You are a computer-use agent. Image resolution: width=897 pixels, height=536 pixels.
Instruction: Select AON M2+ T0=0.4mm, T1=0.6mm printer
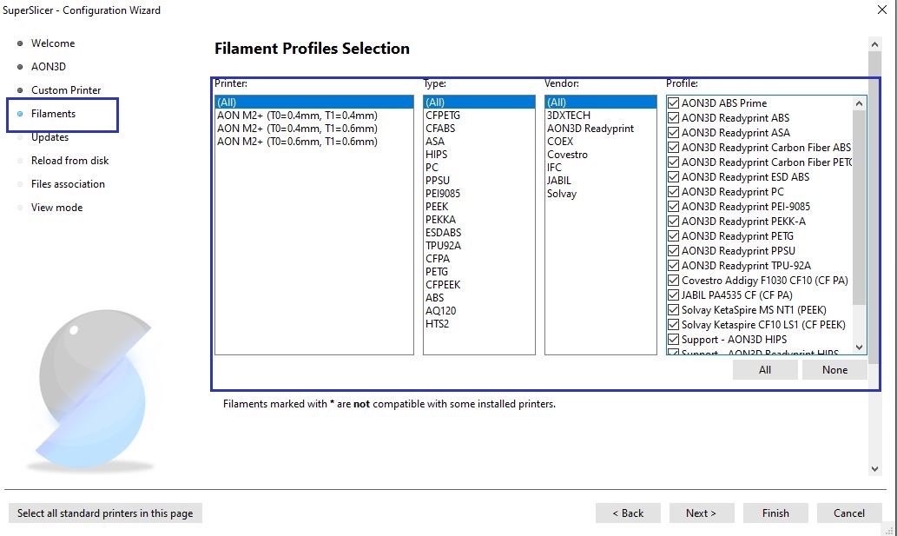(314, 129)
